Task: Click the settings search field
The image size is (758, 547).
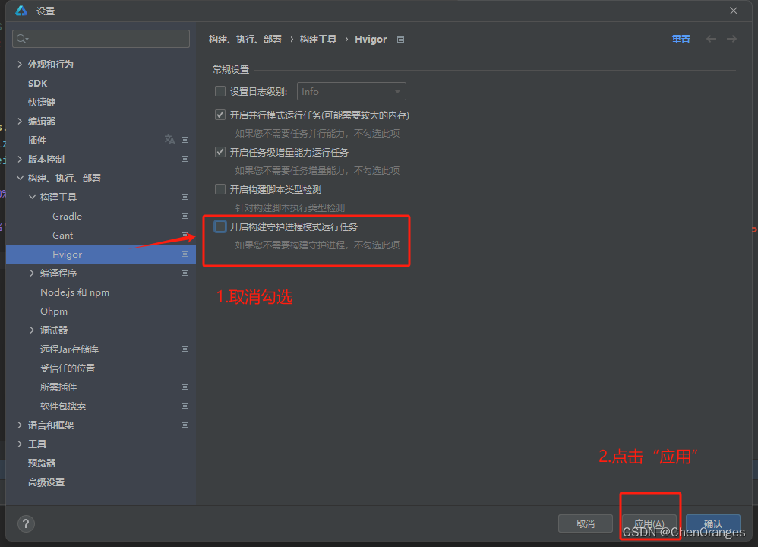Action: 100,38
